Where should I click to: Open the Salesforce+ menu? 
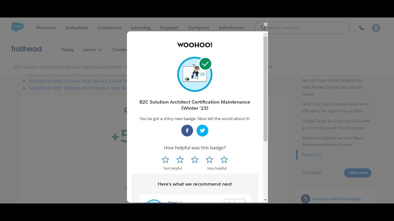[x=231, y=28]
